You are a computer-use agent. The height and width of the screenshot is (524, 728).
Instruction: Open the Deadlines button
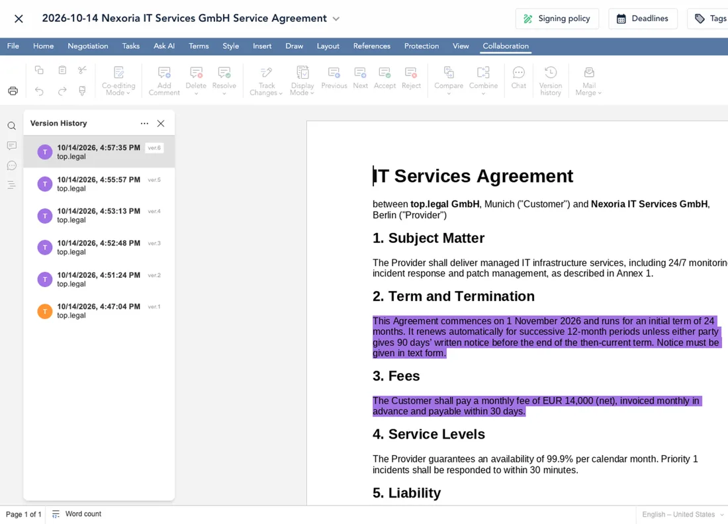[643, 19]
